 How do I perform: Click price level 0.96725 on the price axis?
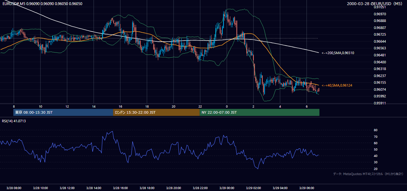coord(380,34)
